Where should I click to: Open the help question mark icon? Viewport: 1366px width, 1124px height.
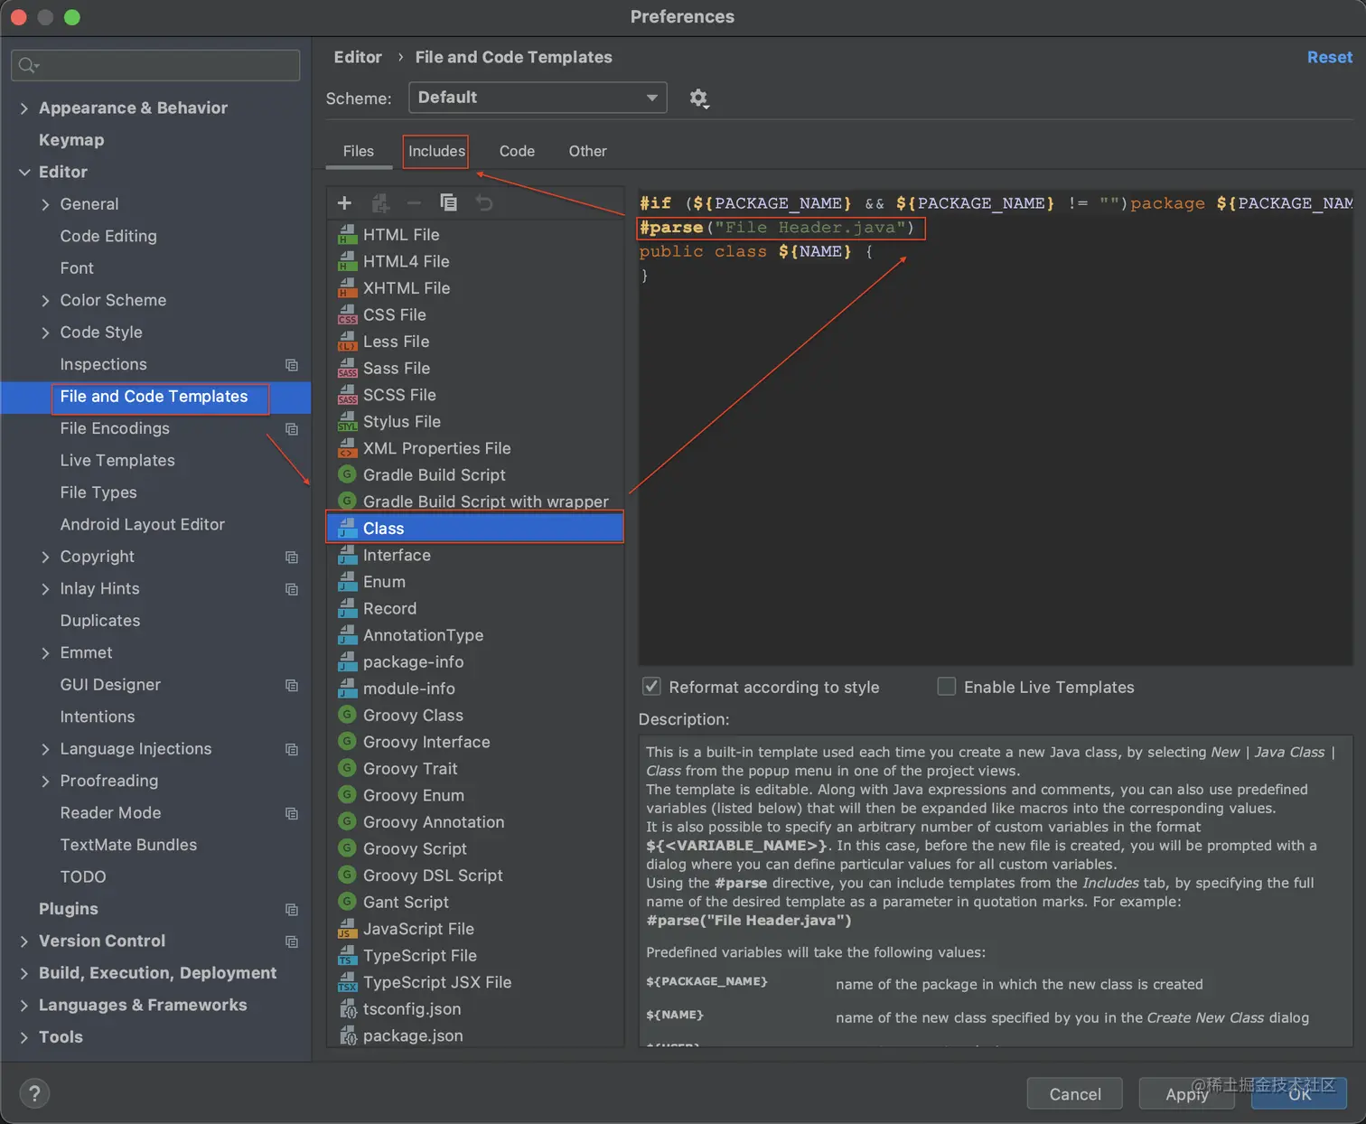tap(34, 1093)
